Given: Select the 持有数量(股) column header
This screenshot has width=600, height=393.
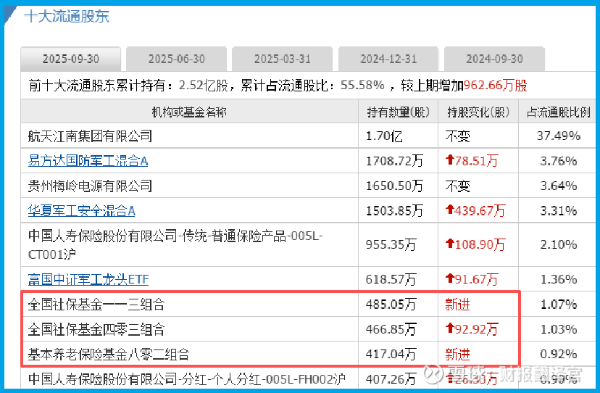Looking at the screenshot, I should [399, 112].
